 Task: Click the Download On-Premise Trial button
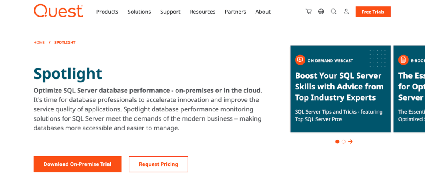[x=78, y=164]
